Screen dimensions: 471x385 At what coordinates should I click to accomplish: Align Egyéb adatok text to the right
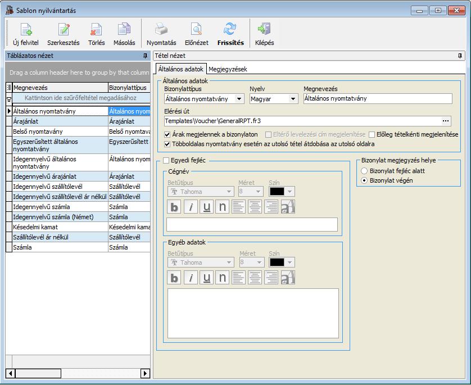point(271,278)
